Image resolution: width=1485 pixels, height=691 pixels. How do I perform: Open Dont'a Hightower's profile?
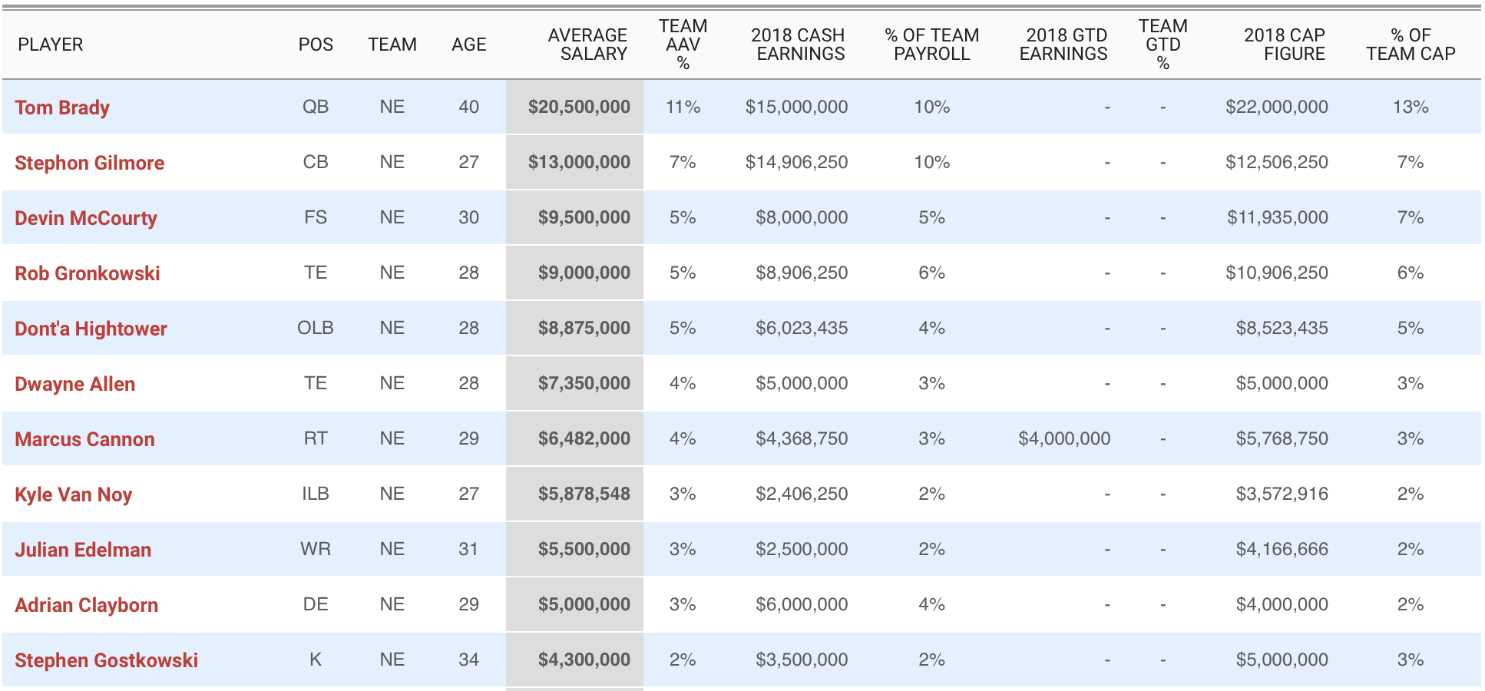click(x=91, y=329)
